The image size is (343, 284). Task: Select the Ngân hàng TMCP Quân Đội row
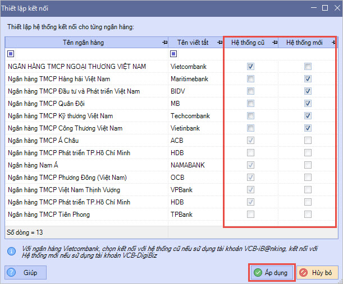point(84,104)
